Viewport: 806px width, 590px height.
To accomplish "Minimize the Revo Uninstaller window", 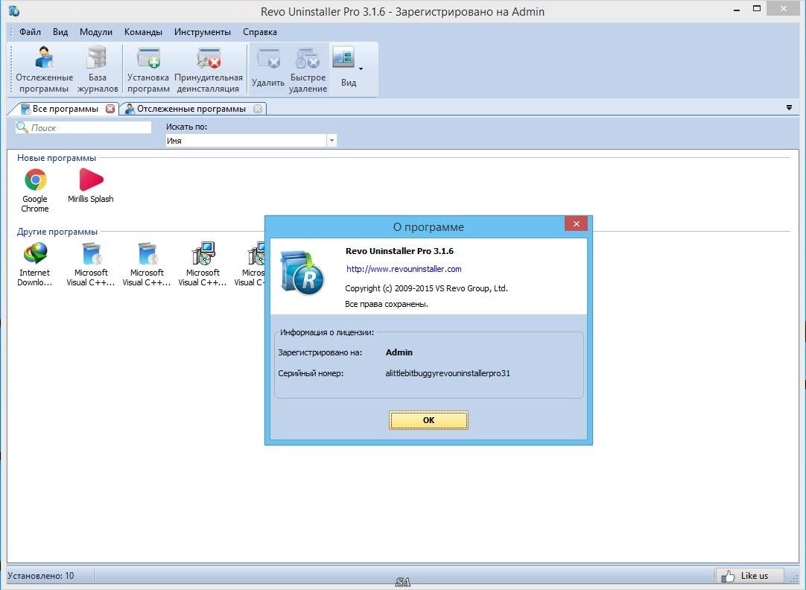I will (737, 9).
